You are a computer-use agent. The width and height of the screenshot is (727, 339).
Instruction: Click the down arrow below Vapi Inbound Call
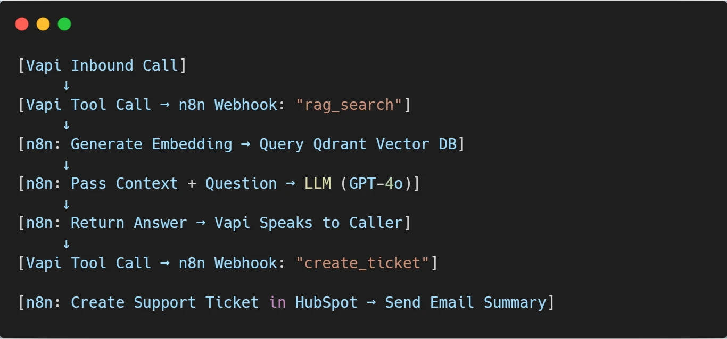(x=67, y=85)
